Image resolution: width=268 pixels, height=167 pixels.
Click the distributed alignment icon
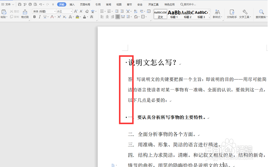click(123, 17)
